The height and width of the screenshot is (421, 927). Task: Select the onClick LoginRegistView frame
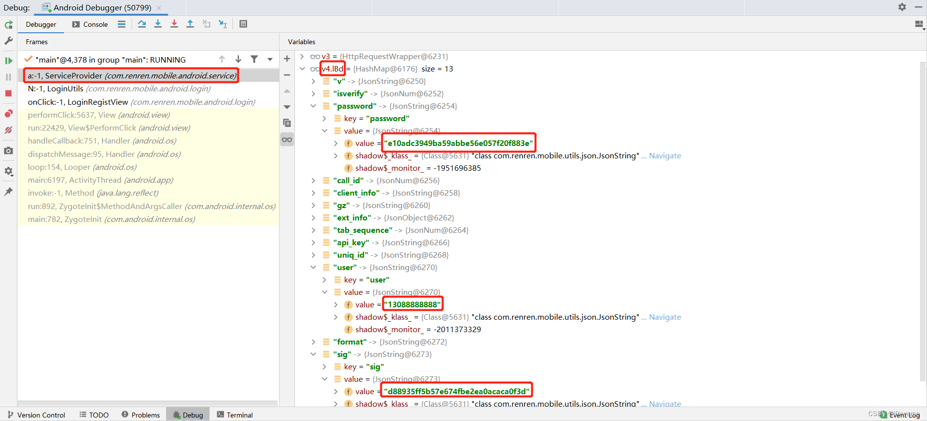point(148,102)
